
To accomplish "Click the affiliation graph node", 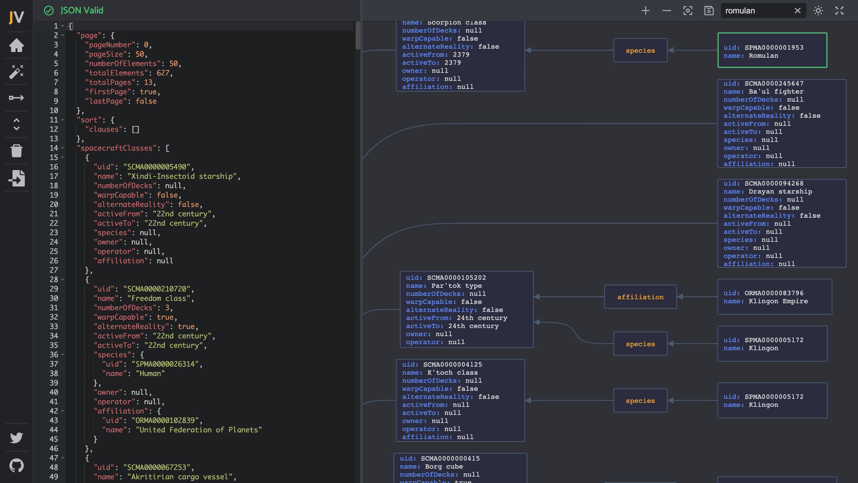I will pyautogui.click(x=640, y=297).
